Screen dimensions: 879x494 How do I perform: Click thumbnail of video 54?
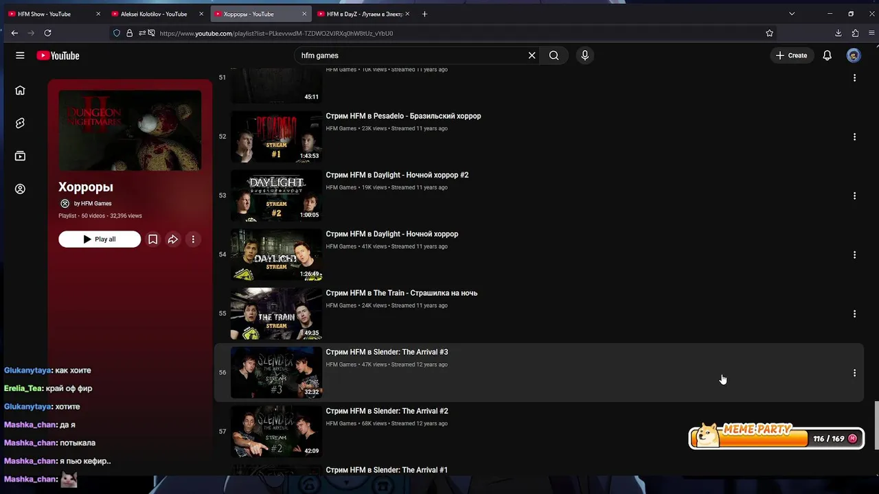[x=276, y=255]
